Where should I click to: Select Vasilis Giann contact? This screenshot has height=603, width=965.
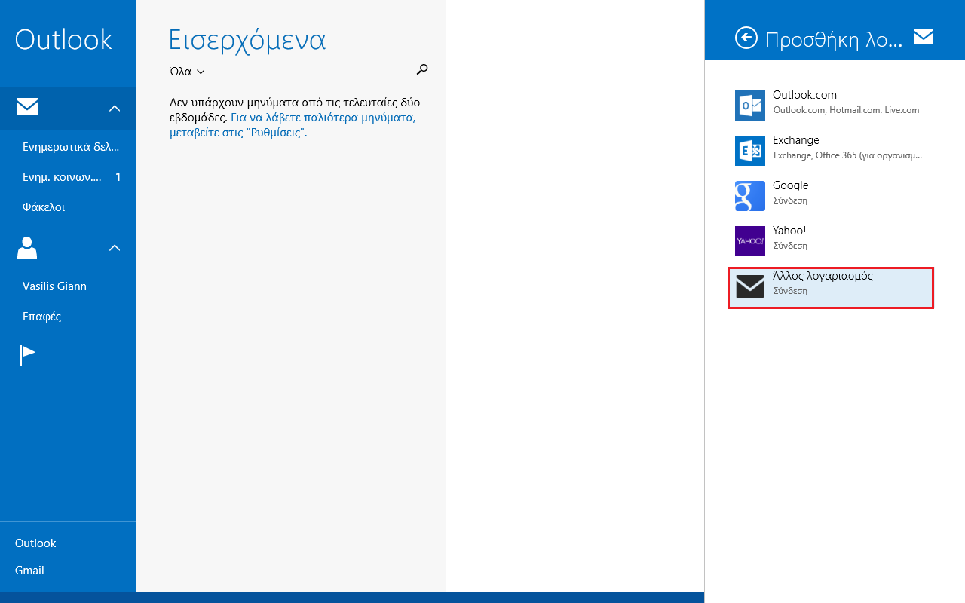coord(54,286)
